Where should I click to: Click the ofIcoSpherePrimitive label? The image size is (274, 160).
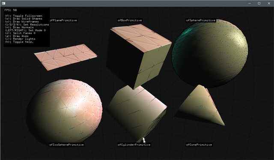point(66,145)
